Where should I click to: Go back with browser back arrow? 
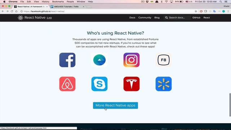click(x=3, y=11)
